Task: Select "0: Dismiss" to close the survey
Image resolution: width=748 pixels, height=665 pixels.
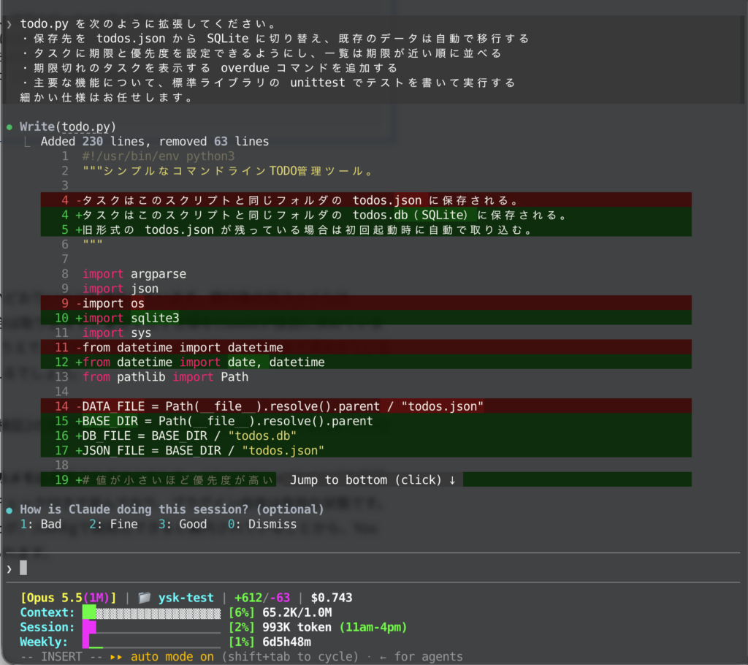Action: 262,524
